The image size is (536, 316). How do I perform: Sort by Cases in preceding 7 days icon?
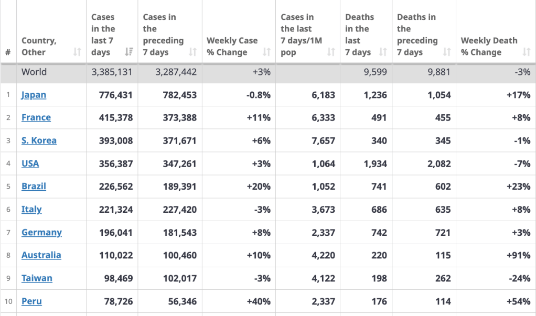(192, 52)
